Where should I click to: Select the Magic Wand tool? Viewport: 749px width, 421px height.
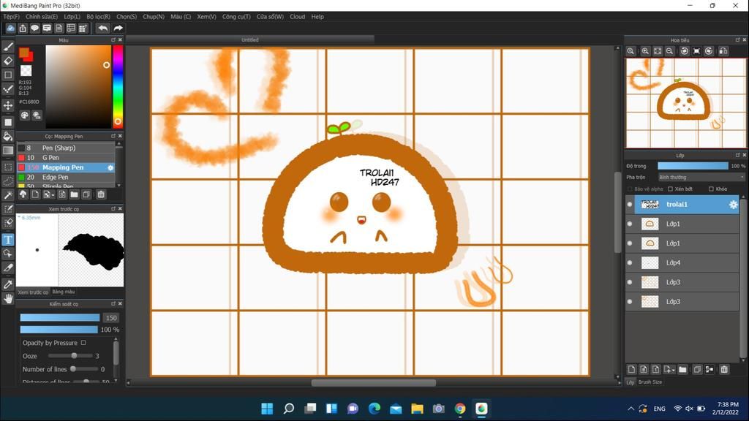(8, 195)
